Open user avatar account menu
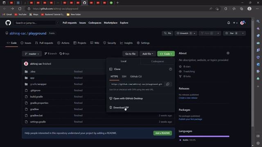This screenshot has height=147, width=262. 243,23
